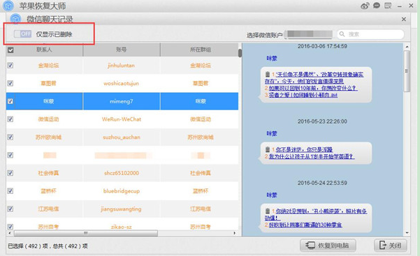Uncheck the zikao-sz row checkbox
This screenshot has height=256, width=420.
coord(10,227)
